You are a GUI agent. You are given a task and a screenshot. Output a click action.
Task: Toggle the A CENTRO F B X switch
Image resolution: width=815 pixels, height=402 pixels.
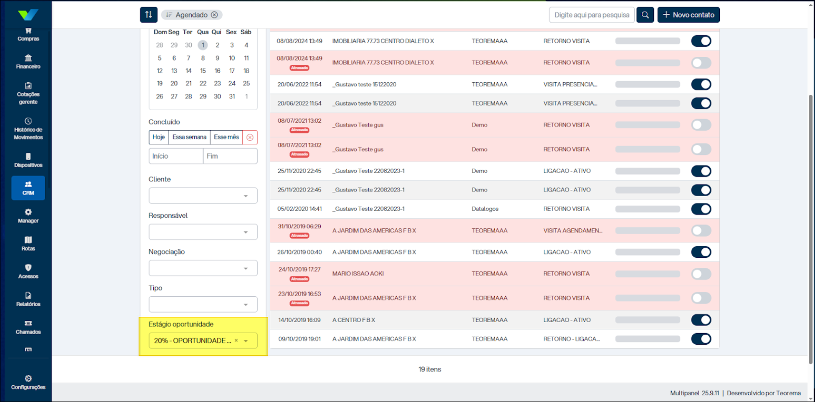(701, 320)
